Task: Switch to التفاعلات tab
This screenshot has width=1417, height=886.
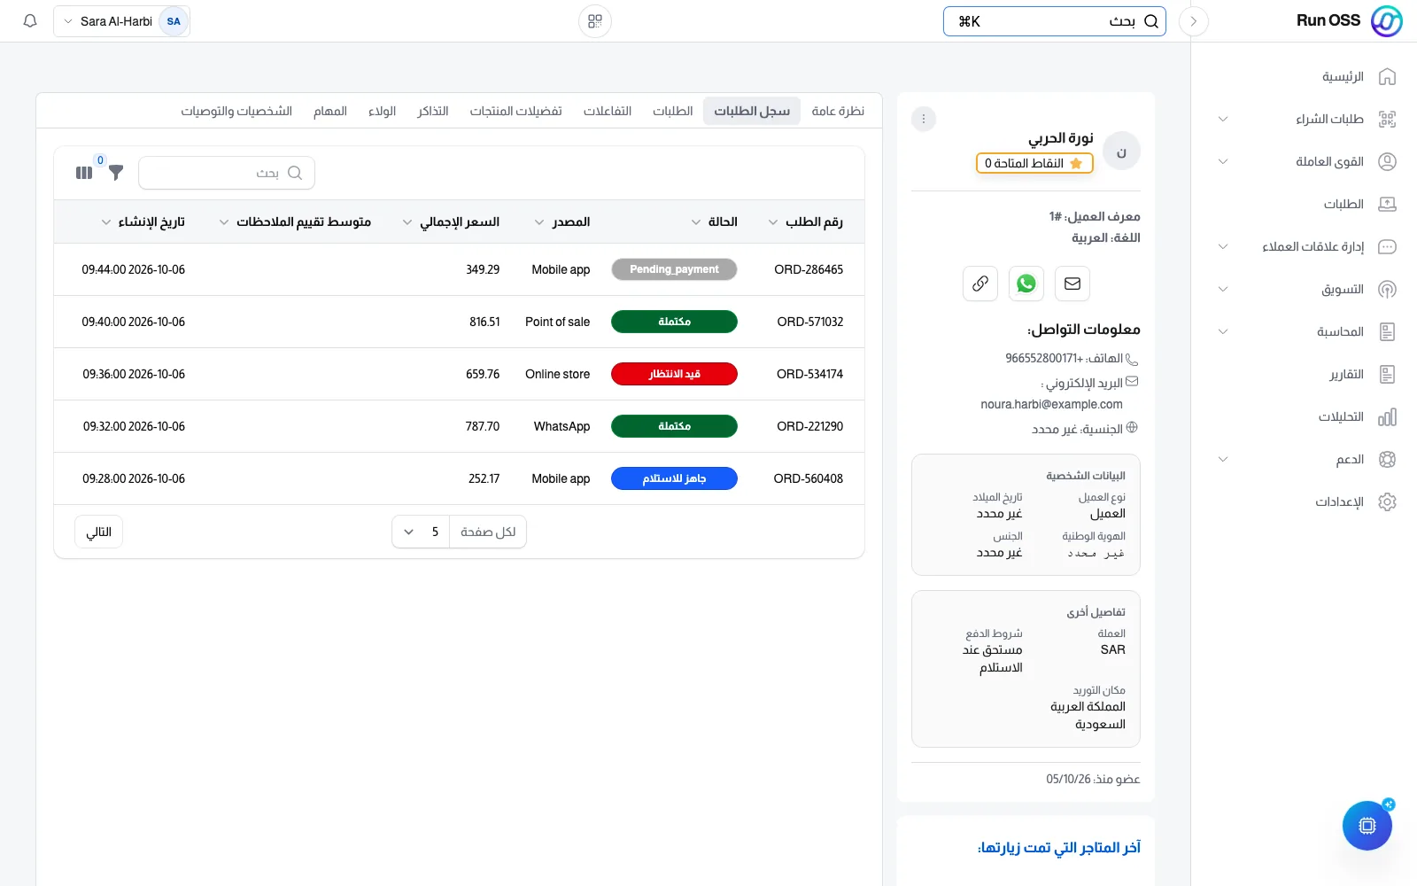Action: point(608,111)
